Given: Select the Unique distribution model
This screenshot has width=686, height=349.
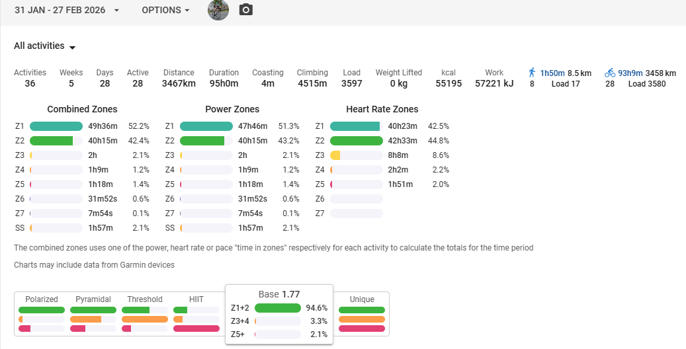Looking at the screenshot, I should pos(362,315).
